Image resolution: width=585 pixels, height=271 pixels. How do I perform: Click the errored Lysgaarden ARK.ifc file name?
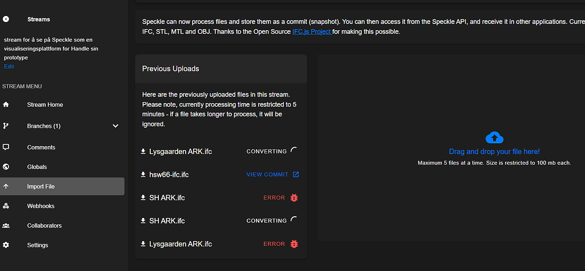click(181, 244)
